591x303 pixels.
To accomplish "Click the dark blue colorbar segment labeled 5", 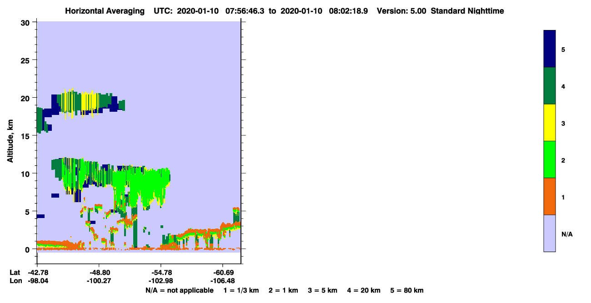I will click(549, 49).
